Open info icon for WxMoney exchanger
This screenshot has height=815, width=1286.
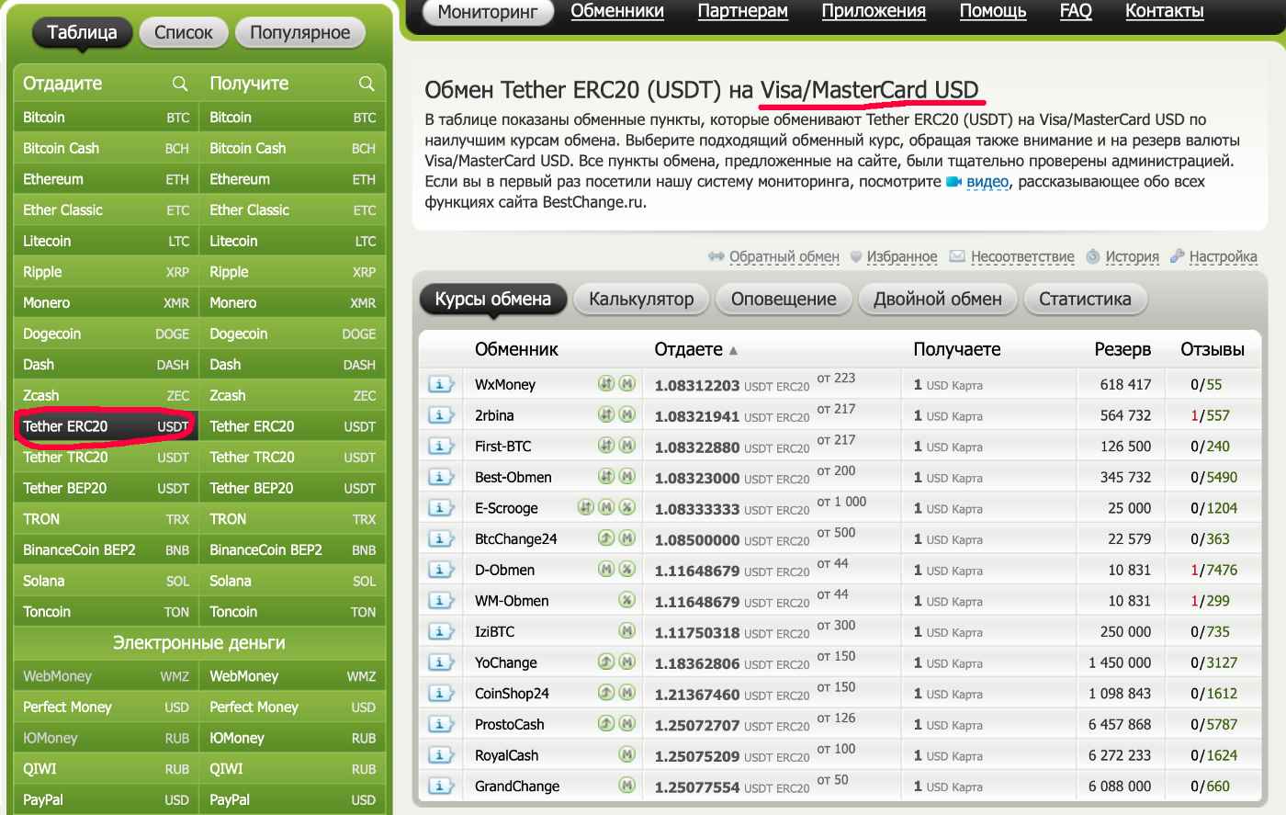441,384
